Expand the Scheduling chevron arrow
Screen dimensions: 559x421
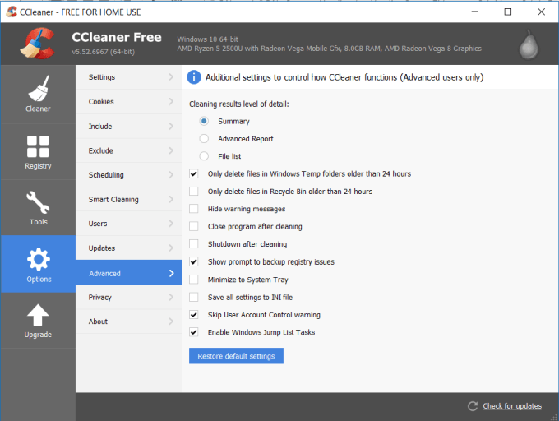[171, 175]
